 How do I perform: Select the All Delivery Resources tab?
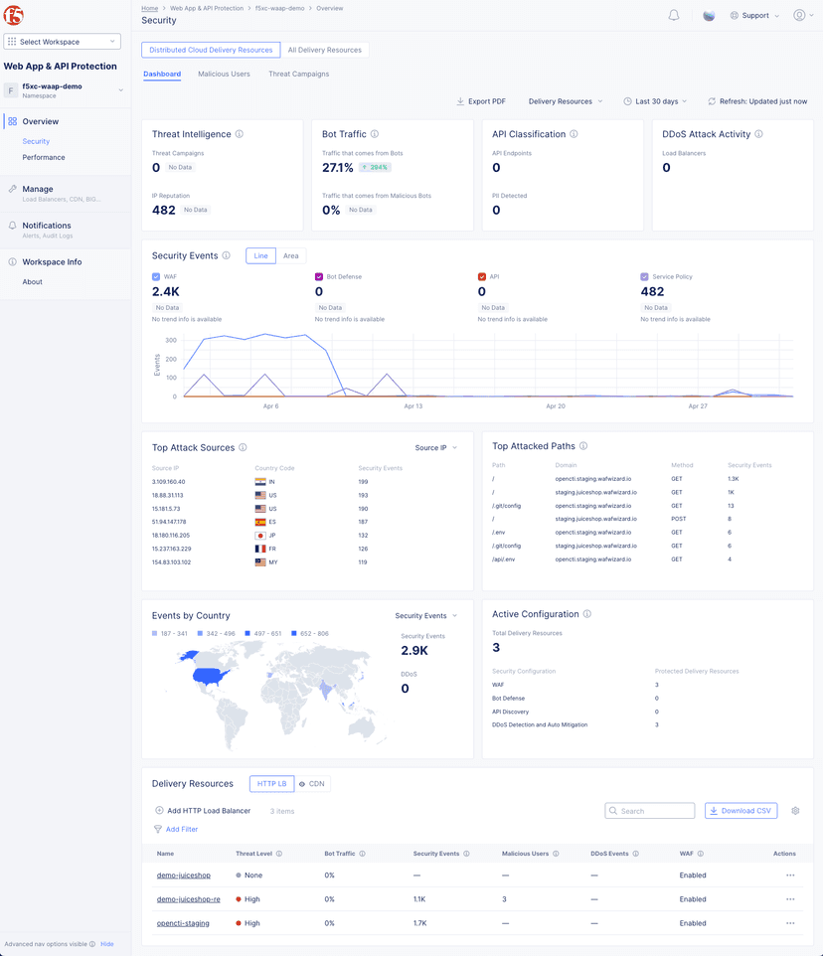click(324, 50)
